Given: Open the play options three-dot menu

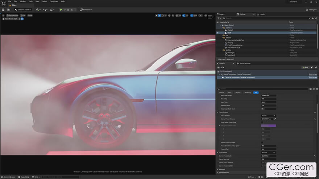Looking at the screenshot, I should (x=75, y=9).
